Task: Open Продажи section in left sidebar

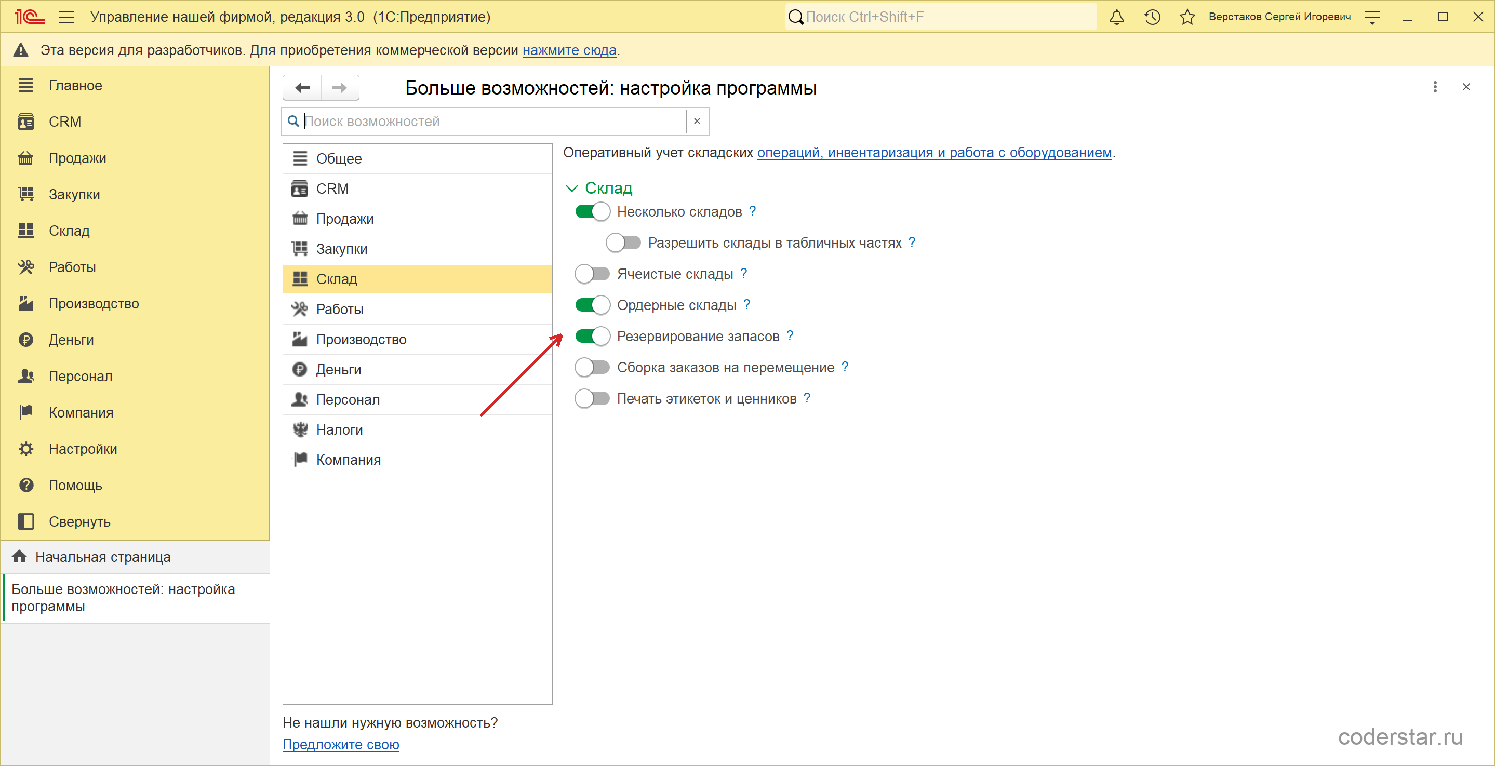Action: tap(135, 158)
